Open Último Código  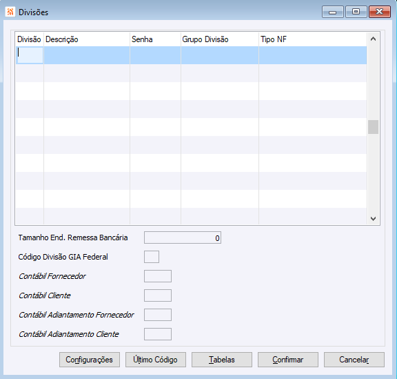pos(156,360)
